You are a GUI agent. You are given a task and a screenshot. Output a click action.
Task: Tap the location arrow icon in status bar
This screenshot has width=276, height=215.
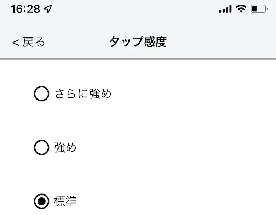48,9
